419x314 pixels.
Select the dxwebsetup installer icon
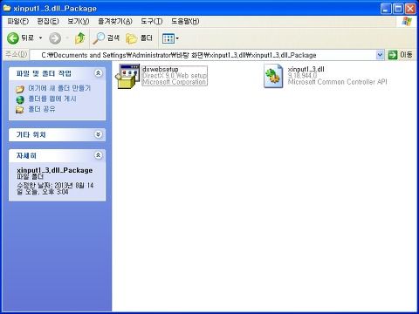[127, 76]
